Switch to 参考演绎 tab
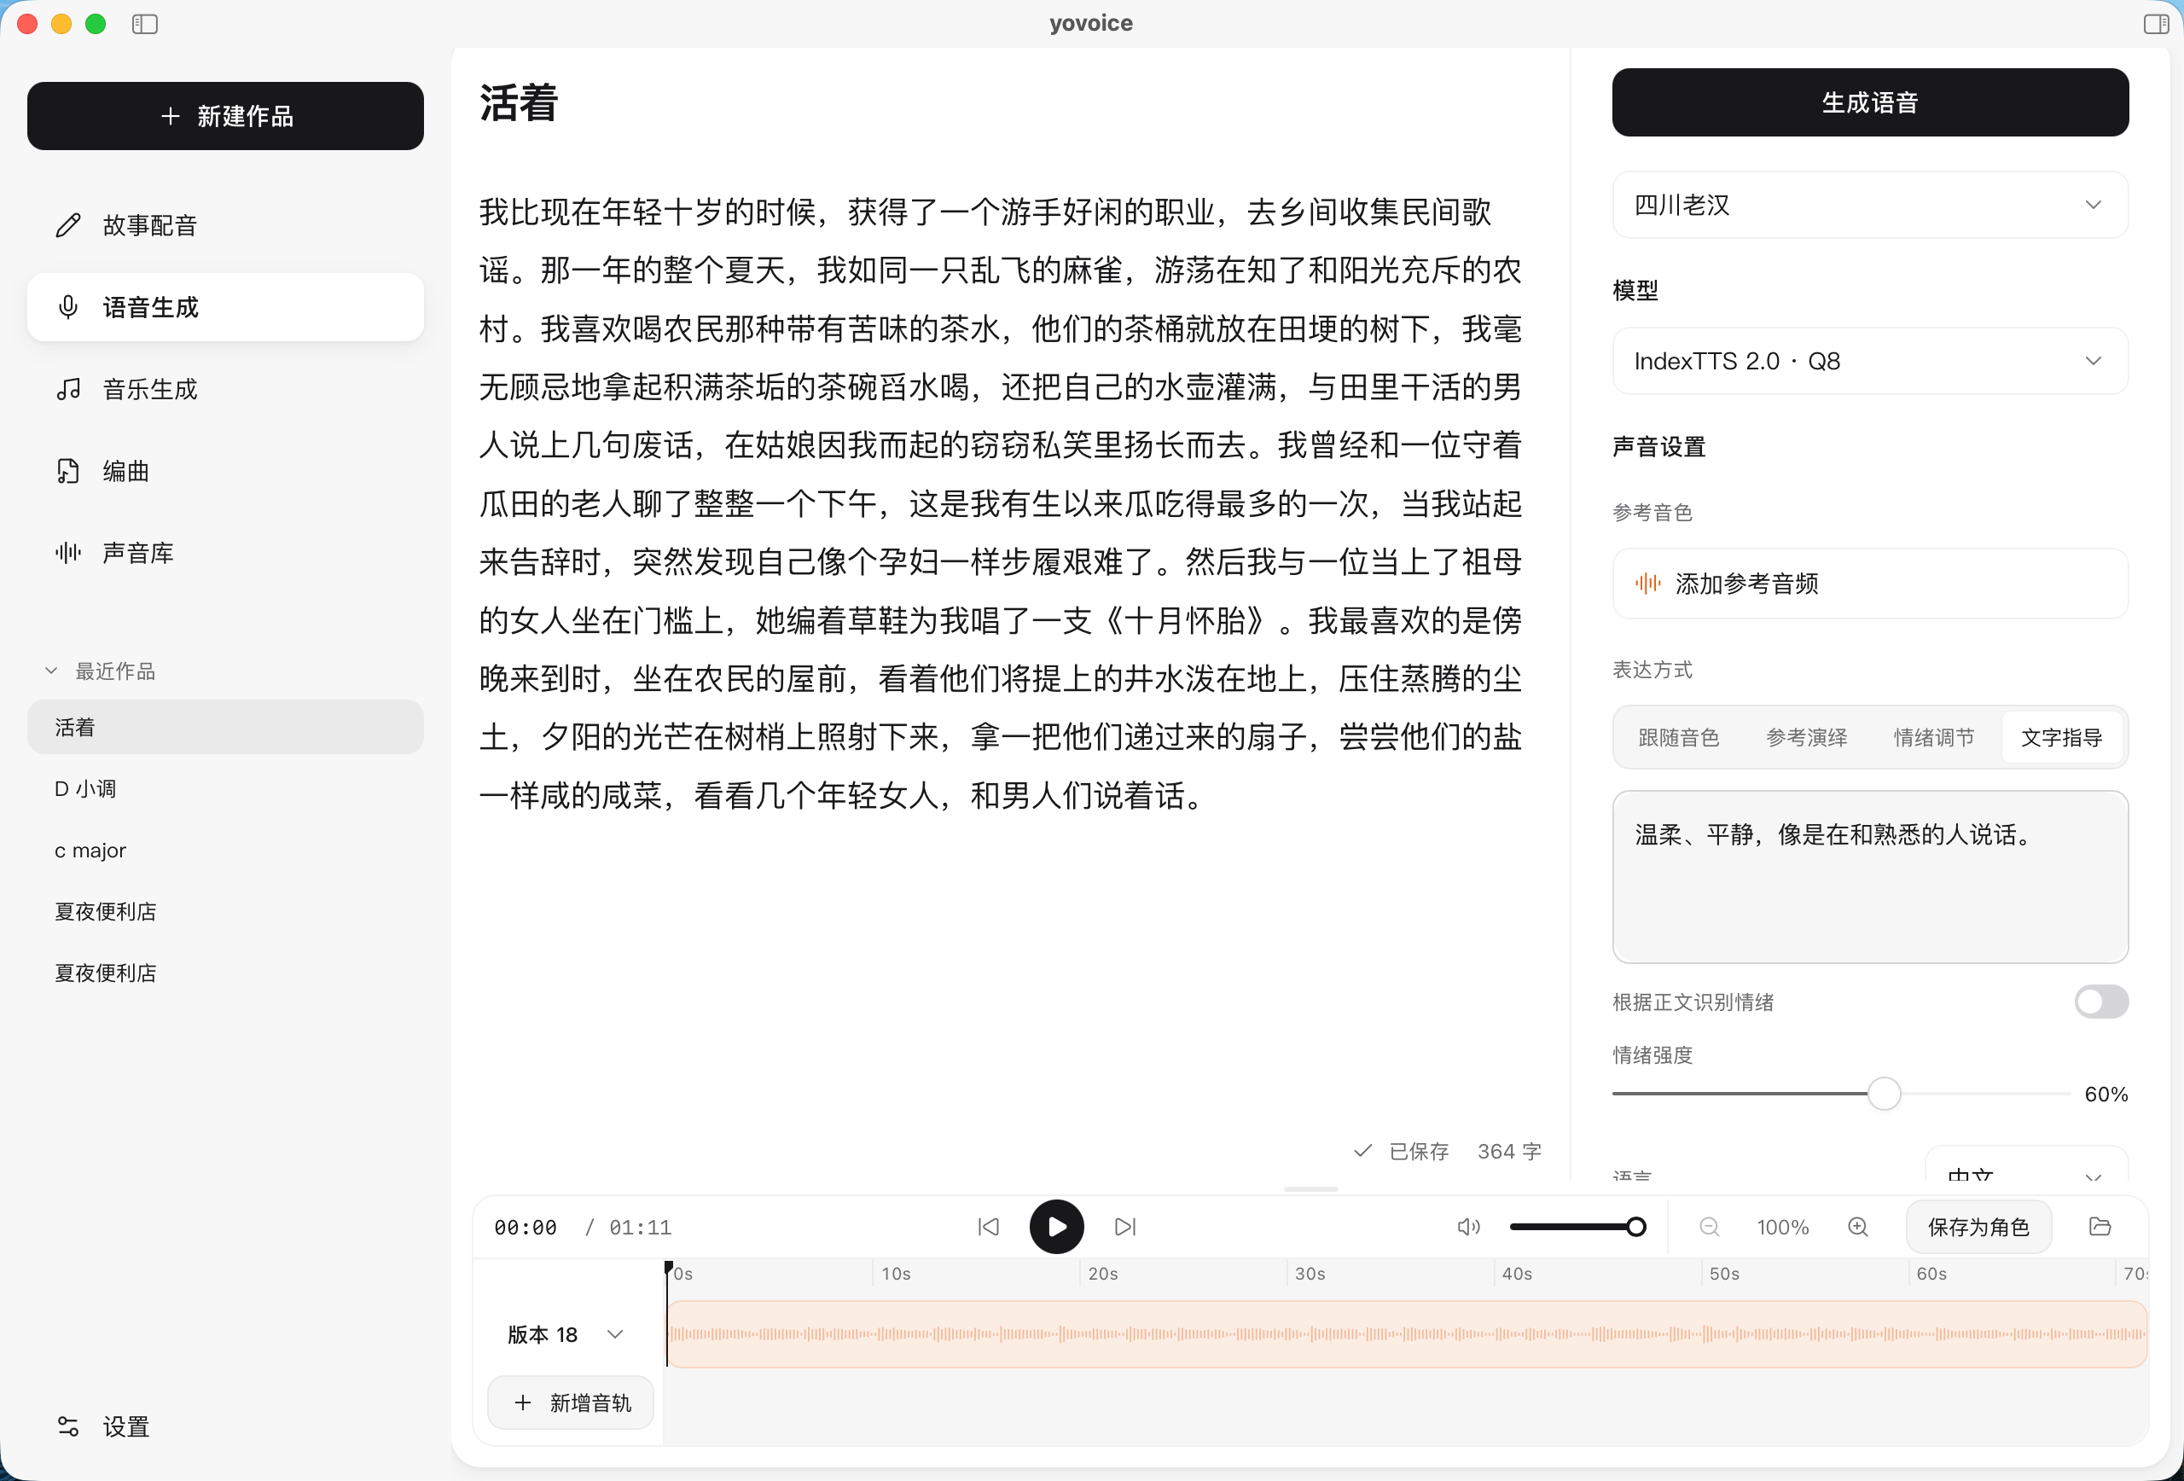2184x1481 pixels. click(x=1806, y=738)
